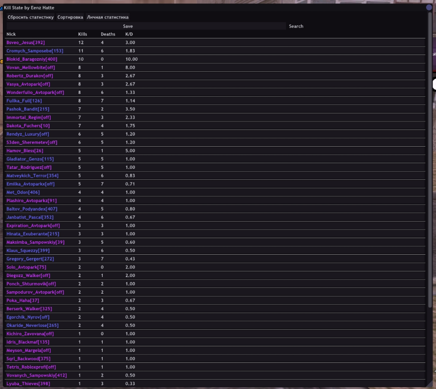Open the Сортировка menu
Screen dimensions: 436x389
[70, 17]
